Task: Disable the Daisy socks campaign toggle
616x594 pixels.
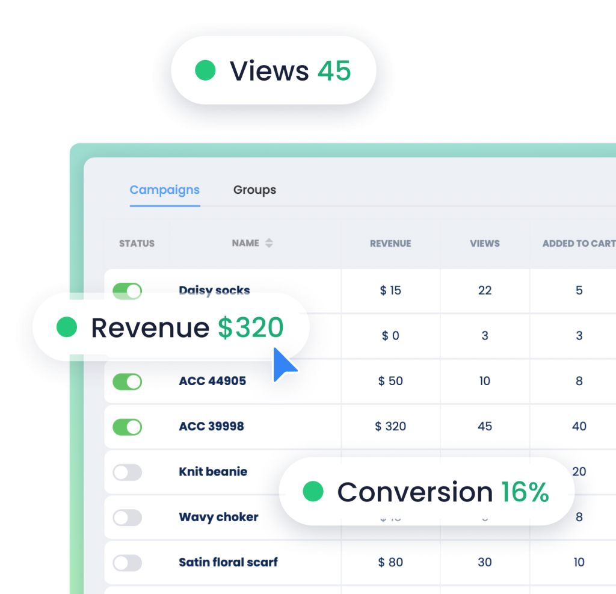Action: 126,291
